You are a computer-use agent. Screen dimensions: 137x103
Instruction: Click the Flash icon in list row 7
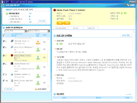12,55
